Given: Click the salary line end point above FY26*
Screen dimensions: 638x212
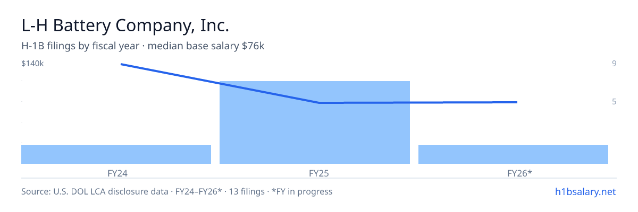Looking at the screenshot, I should point(517,102).
